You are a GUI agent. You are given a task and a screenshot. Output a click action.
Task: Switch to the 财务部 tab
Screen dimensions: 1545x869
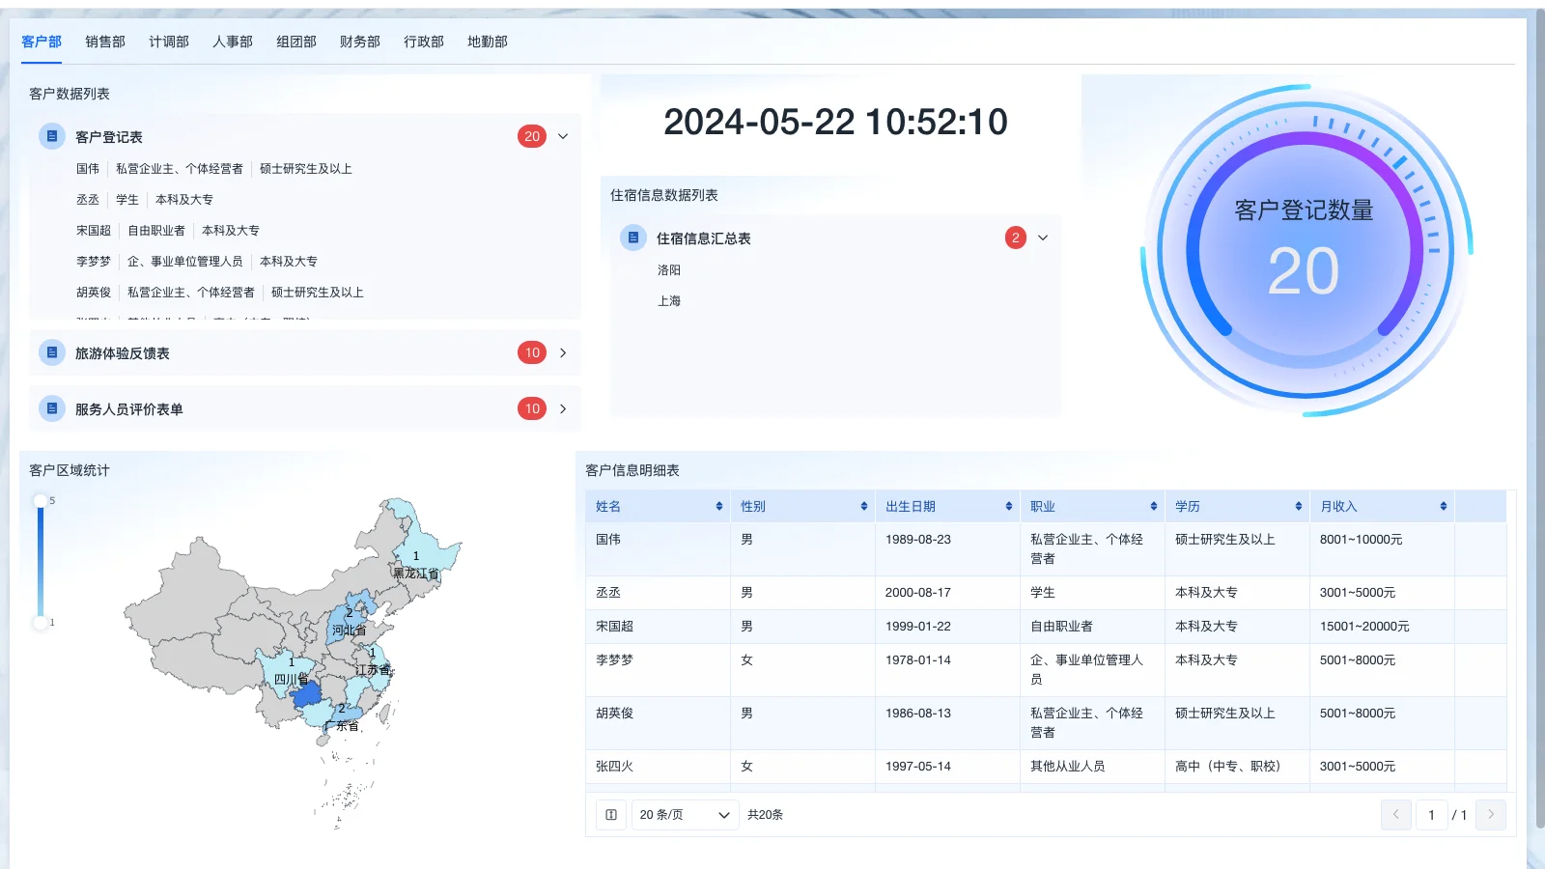[358, 42]
